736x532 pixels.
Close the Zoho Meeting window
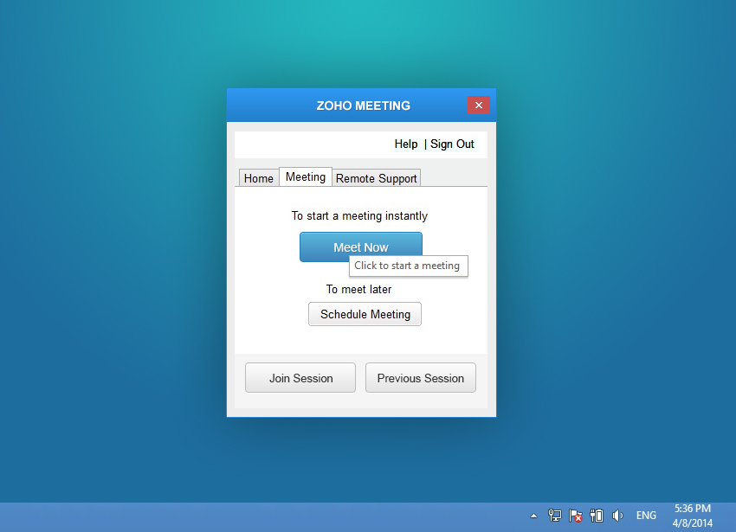tap(478, 105)
